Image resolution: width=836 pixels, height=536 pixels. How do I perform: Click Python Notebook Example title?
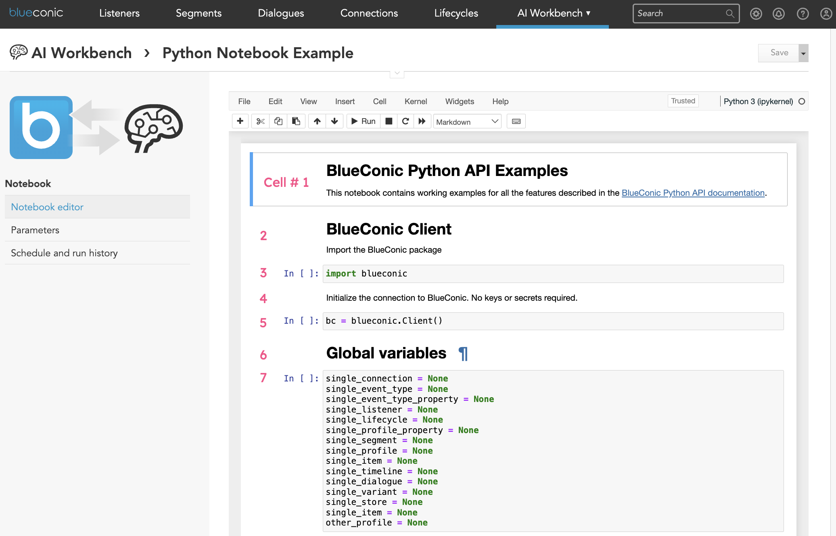[258, 53]
